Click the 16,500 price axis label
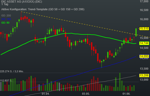150x96 pixels. click(144, 10)
